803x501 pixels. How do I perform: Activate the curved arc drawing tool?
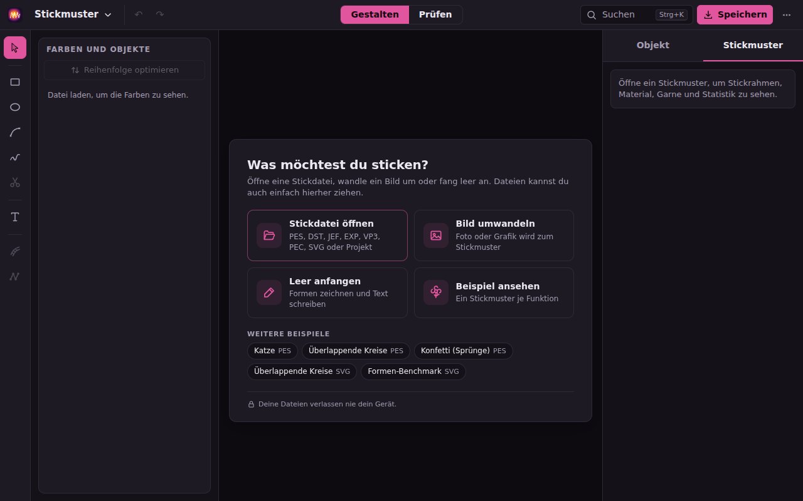15,132
